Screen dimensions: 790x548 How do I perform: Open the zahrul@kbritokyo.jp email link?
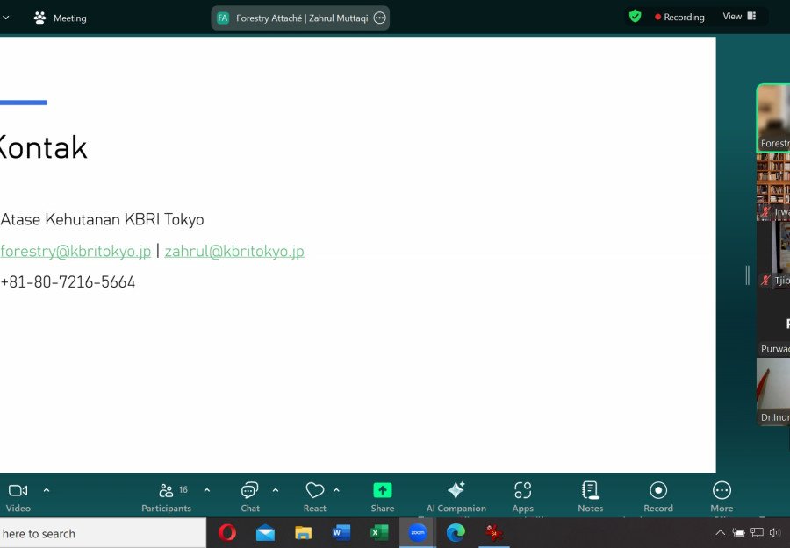234,251
